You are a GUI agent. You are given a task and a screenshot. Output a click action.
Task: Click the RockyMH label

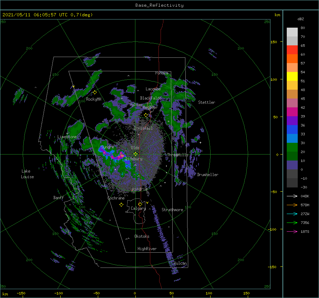point(94,99)
